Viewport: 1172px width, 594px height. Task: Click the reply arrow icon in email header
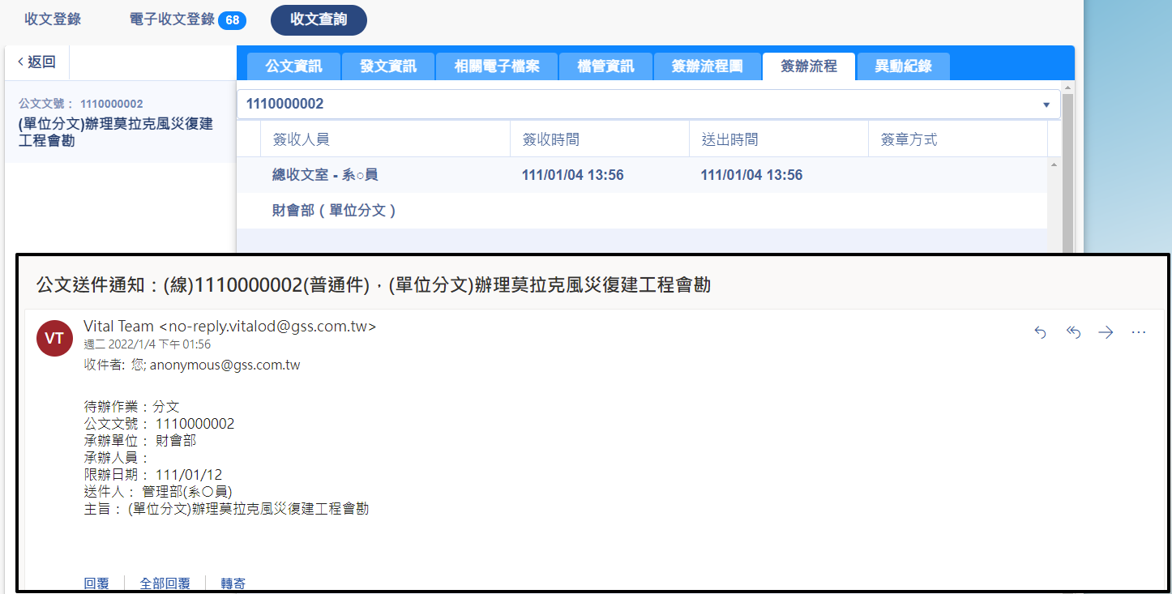(x=1041, y=332)
